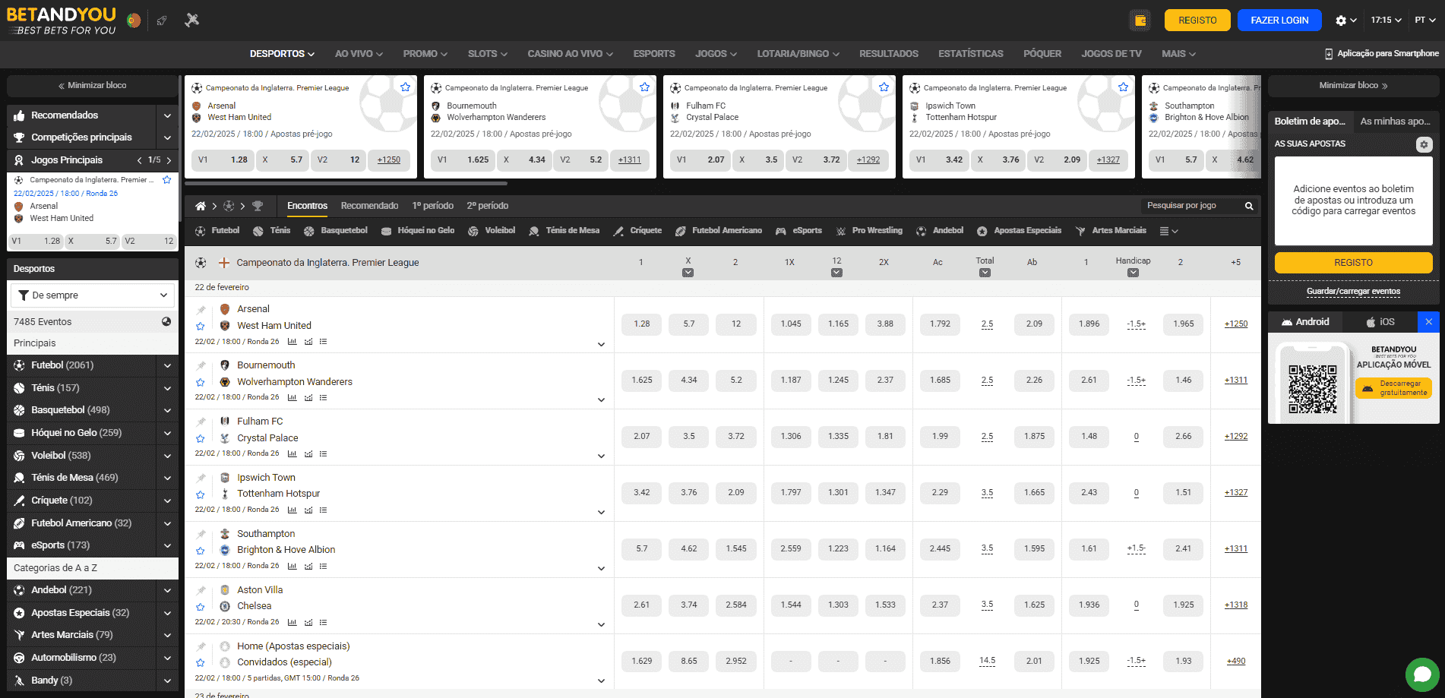Click the FAZER LOGIN button
Image resolution: width=1445 pixels, height=698 pixels.
click(x=1279, y=21)
